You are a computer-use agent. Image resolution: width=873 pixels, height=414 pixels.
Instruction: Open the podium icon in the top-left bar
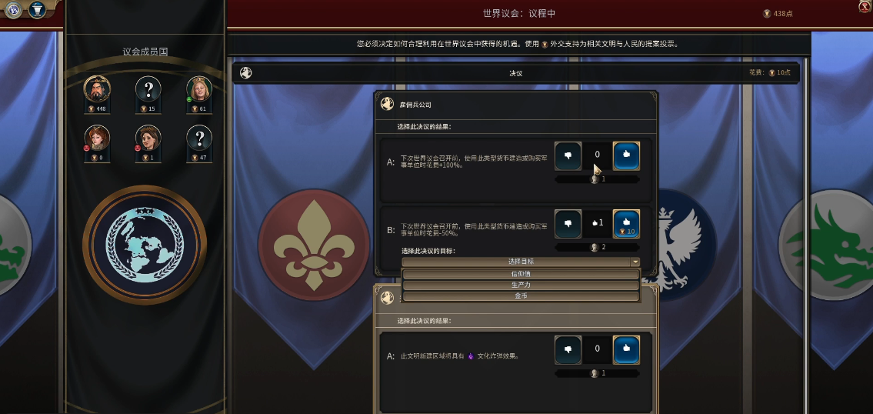click(x=37, y=9)
